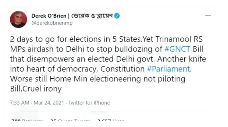Open the Twitter for iPhone source link

tap(89, 103)
